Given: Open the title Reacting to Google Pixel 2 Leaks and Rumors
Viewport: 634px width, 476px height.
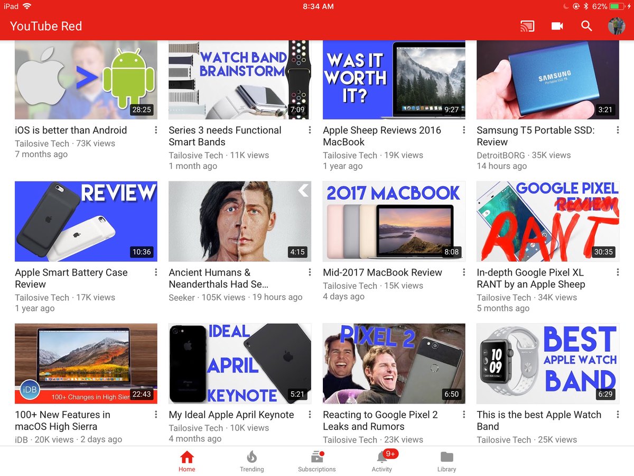Looking at the screenshot, I should point(380,420).
